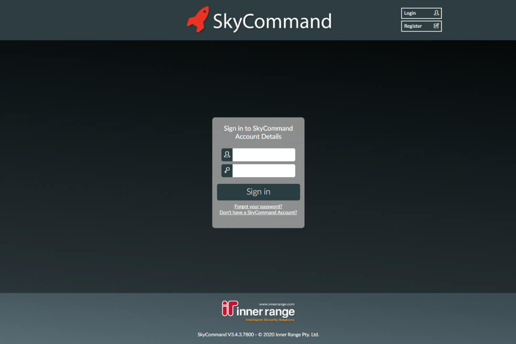Click the 'Sign in to SkyCommand' heading

tap(258, 128)
